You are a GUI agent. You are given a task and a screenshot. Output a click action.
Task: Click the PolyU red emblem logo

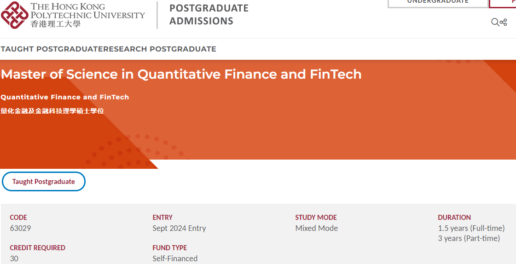point(14,15)
